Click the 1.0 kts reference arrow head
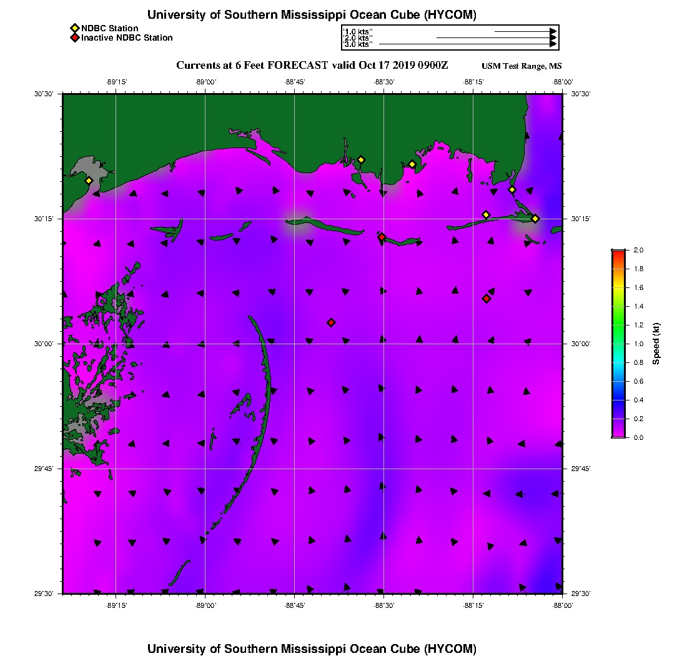 coord(553,32)
